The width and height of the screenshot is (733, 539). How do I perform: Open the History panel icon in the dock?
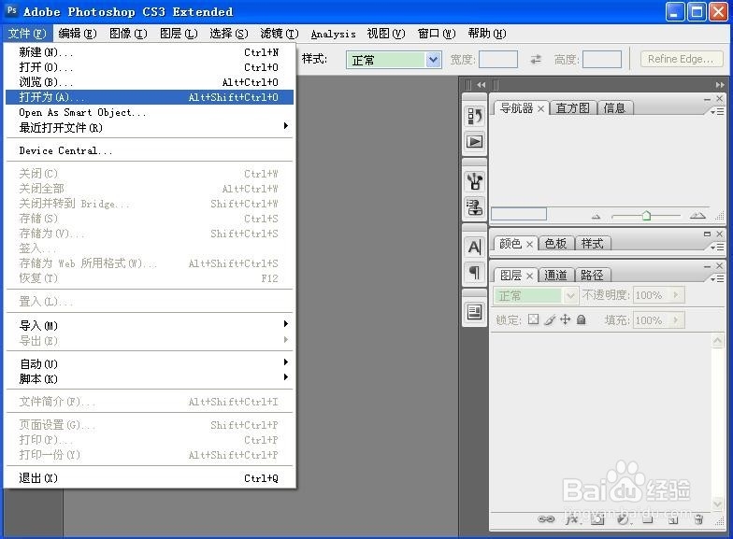tap(475, 116)
